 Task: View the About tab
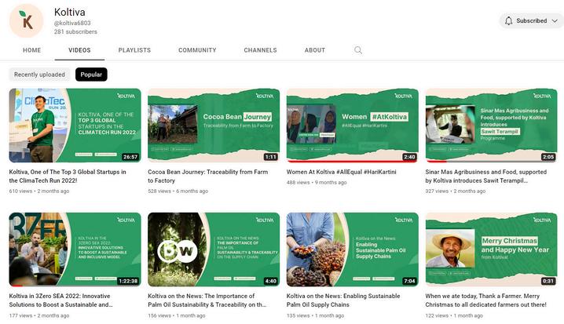[315, 50]
